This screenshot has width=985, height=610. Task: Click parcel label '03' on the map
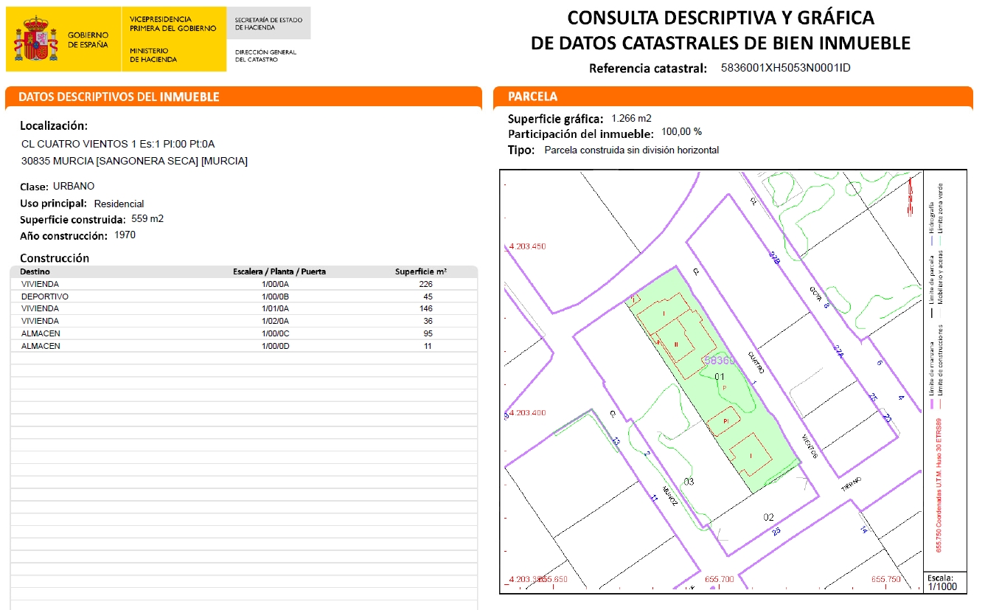click(689, 482)
